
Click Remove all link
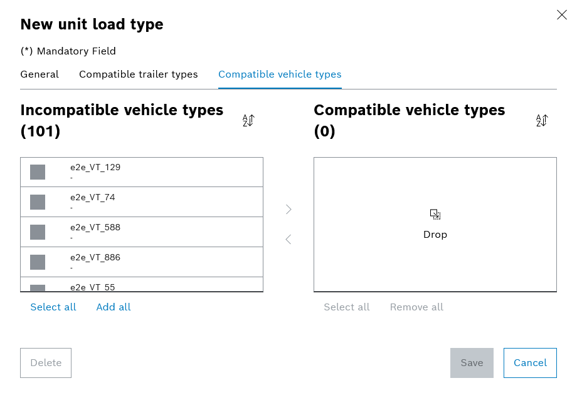coord(416,307)
